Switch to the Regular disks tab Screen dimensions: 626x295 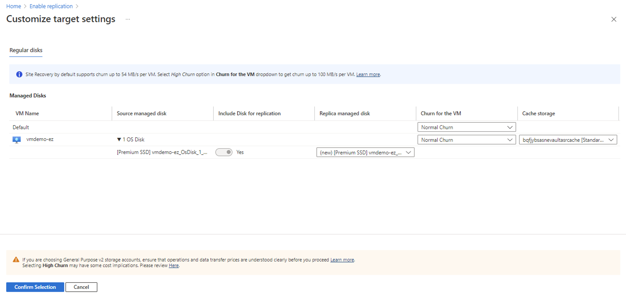(26, 50)
